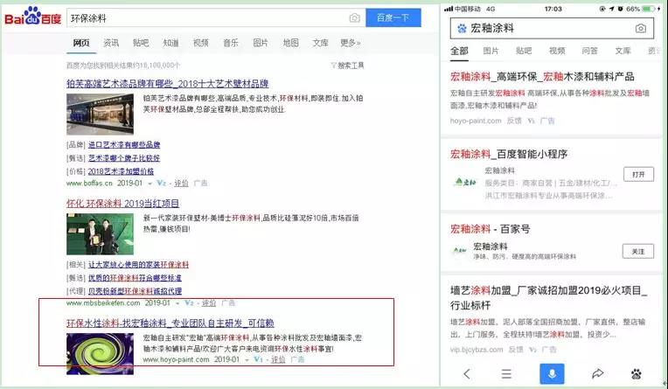This screenshot has width=668, height=389.
Task: Tap the Baidu paw icon in bottom bar
Action: [x=640, y=373]
